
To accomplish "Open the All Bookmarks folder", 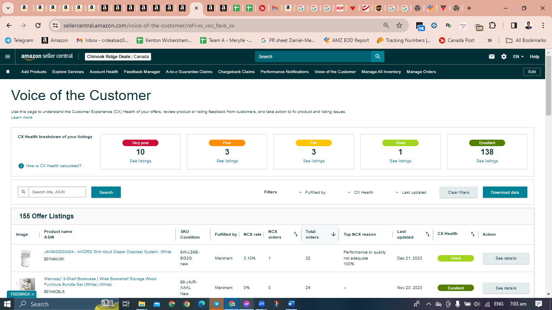I will pos(526,40).
